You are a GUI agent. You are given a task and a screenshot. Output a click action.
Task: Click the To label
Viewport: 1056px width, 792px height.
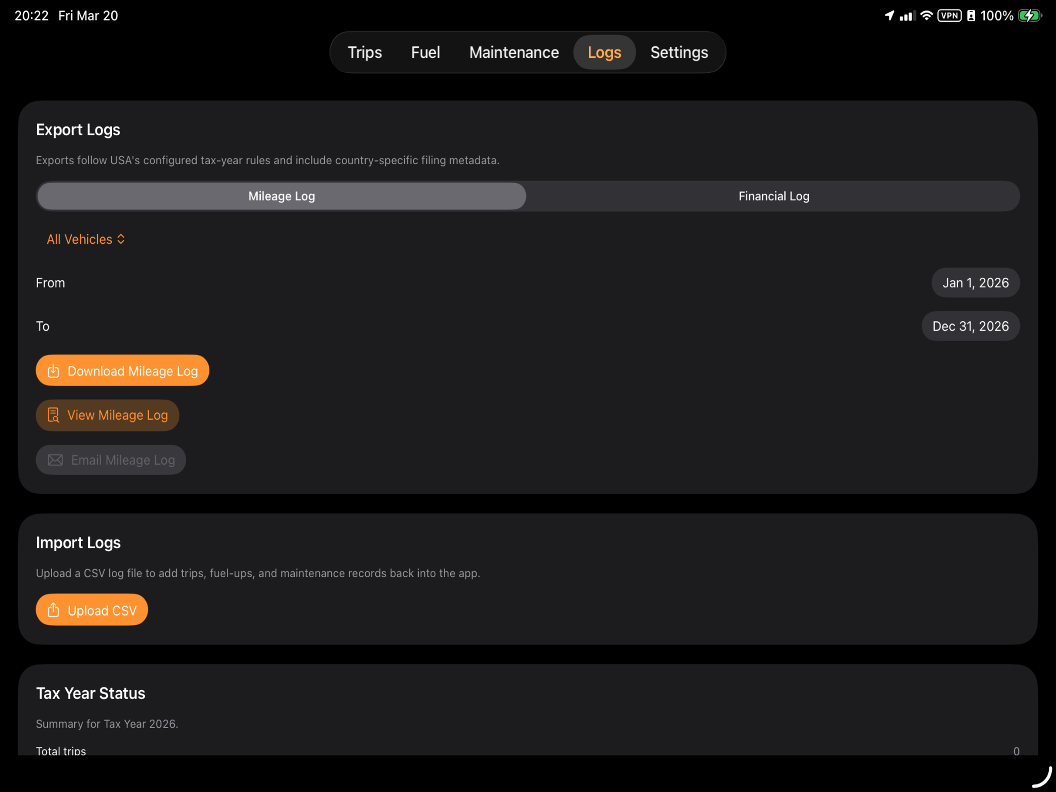tap(43, 326)
